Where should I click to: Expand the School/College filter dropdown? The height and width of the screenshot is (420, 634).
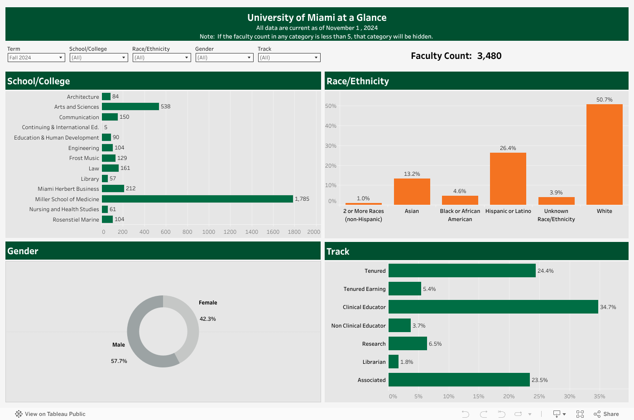click(x=99, y=58)
